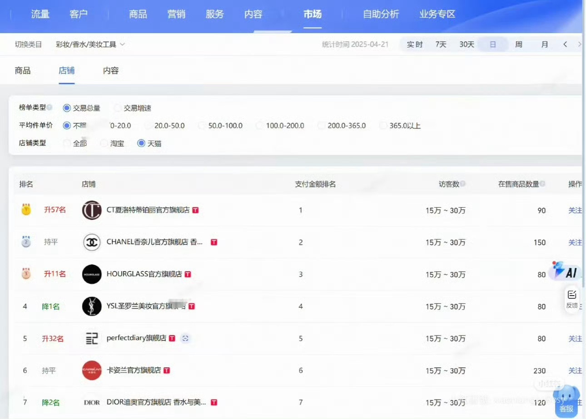The height and width of the screenshot is (419, 586).
Task: Click the Tmall badge beside CHANEL香奈儿官方旗舰店
Action: [x=214, y=242]
